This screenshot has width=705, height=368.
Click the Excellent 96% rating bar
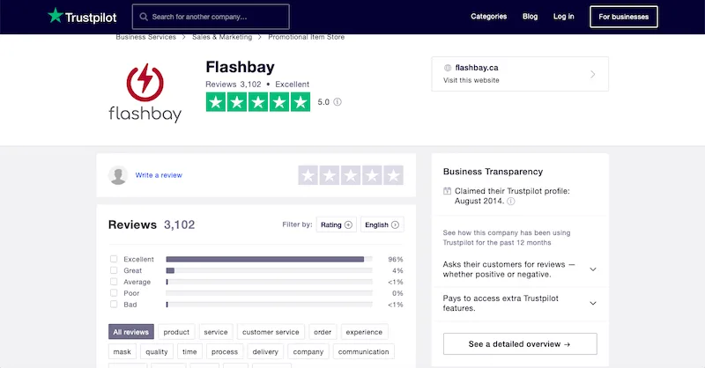pyautogui.click(x=269, y=259)
